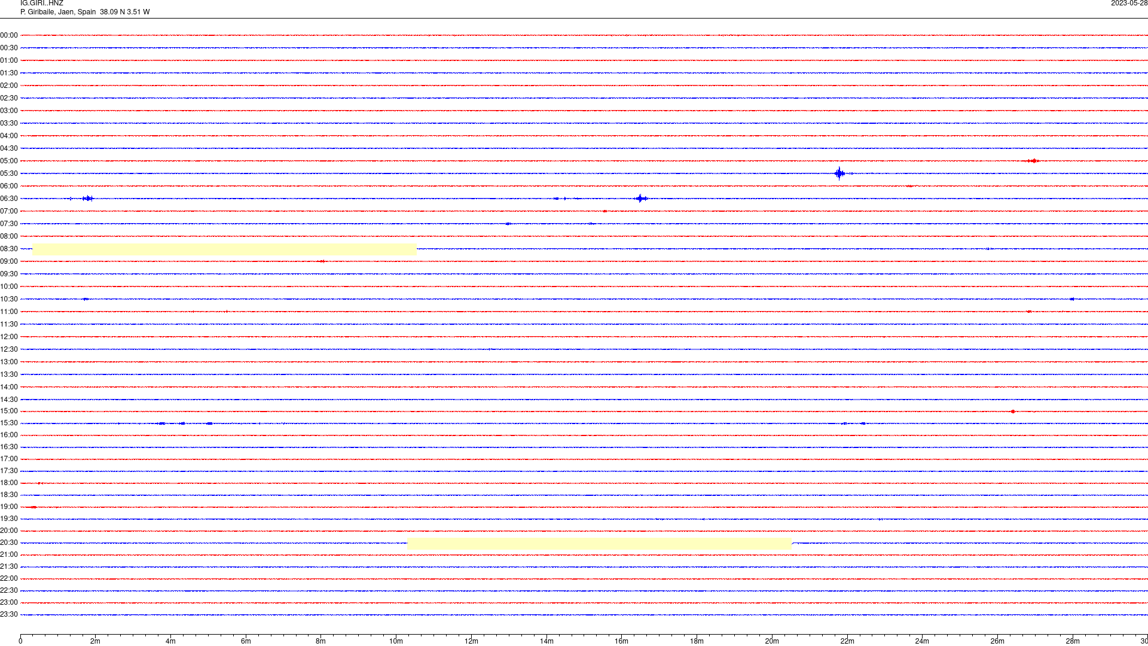This screenshot has width=1148, height=646.
Task: Click the 22m tick on the time axis
Action: 847,641
